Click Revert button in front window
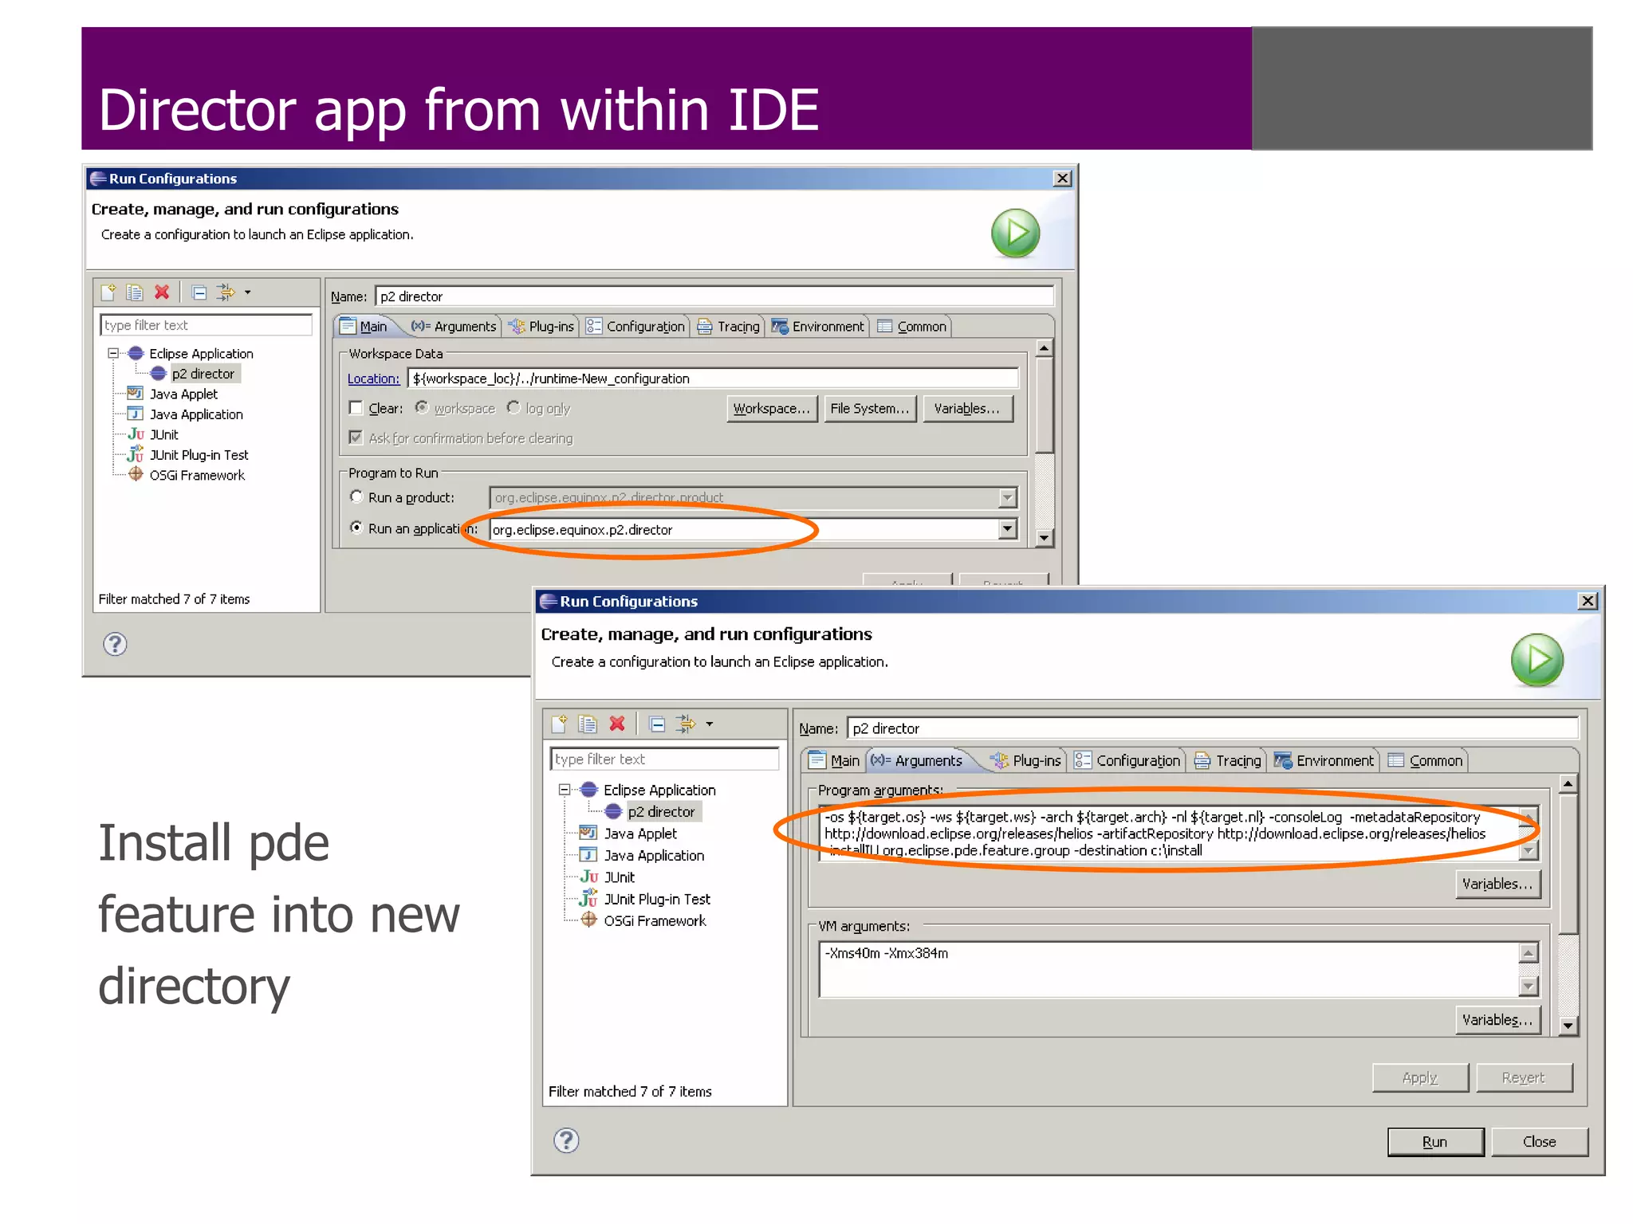The image size is (1633, 1224). [1524, 1077]
